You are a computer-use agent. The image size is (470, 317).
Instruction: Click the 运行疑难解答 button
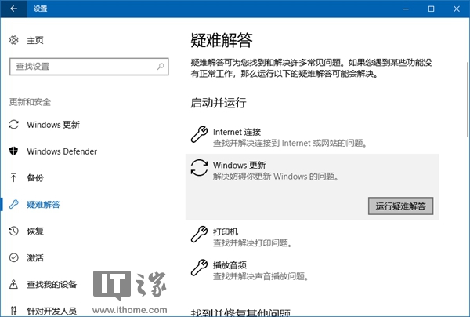(x=400, y=206)
